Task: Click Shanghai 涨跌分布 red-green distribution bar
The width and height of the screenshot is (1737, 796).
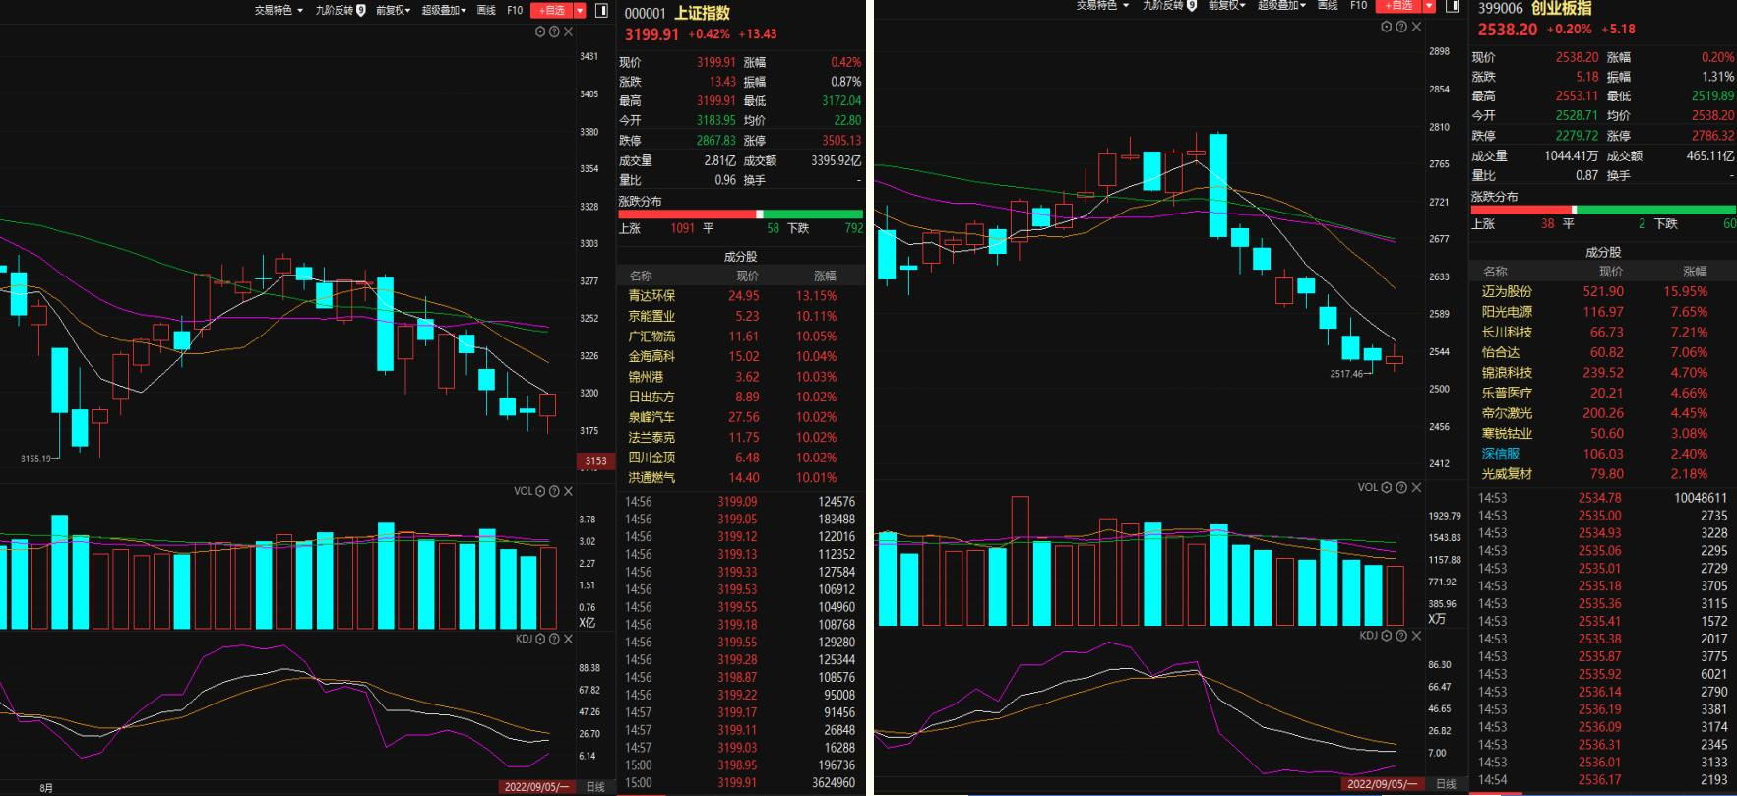Action: [x=740, y=214]
